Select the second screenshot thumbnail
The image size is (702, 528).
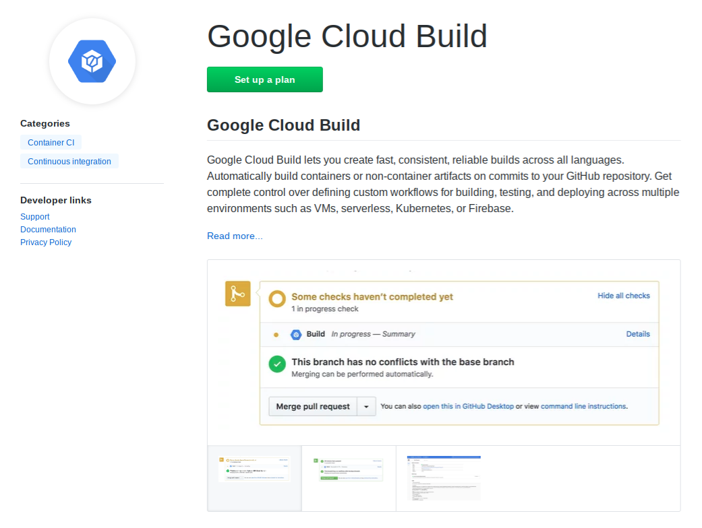[349, 478]
